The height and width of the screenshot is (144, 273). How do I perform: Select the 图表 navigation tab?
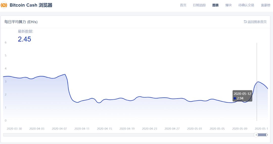[215, 5]
